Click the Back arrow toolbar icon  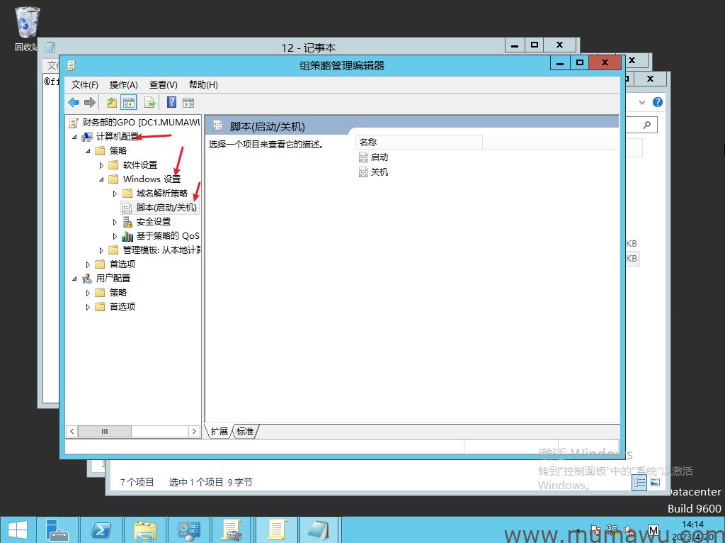[x=74, y=102]
